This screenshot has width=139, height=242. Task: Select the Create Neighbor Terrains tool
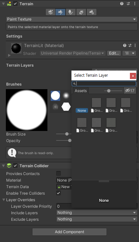point(50,12)
